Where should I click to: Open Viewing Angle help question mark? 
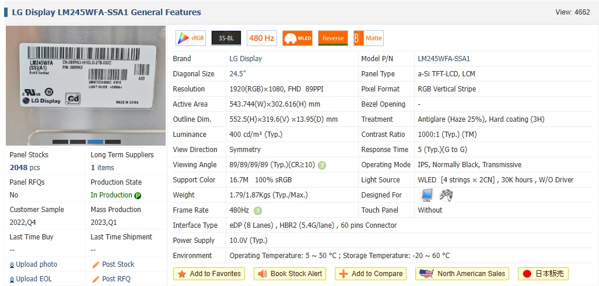coord(322,165)
